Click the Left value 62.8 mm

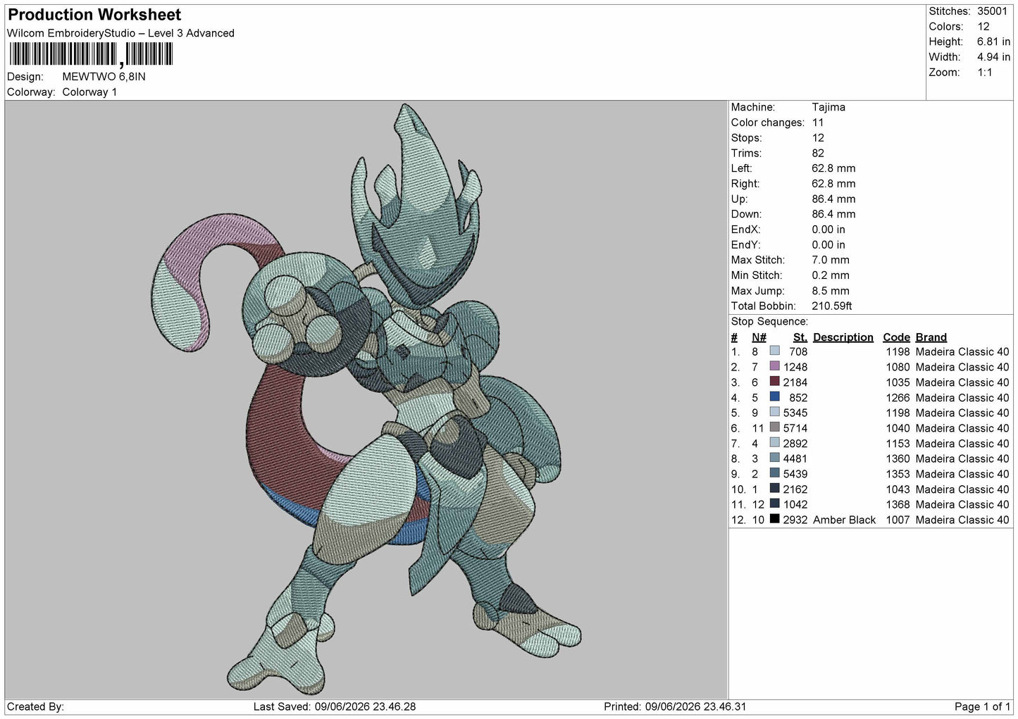click(x=833, y=168)
